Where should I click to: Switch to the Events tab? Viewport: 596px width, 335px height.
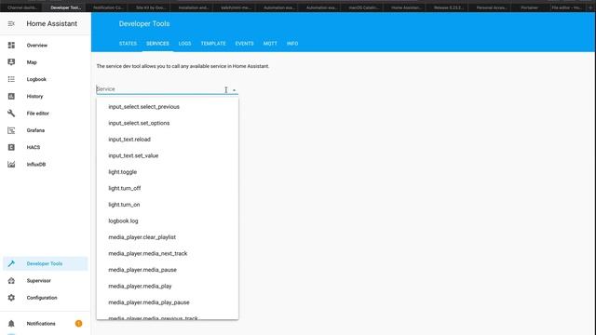[244, 44]
